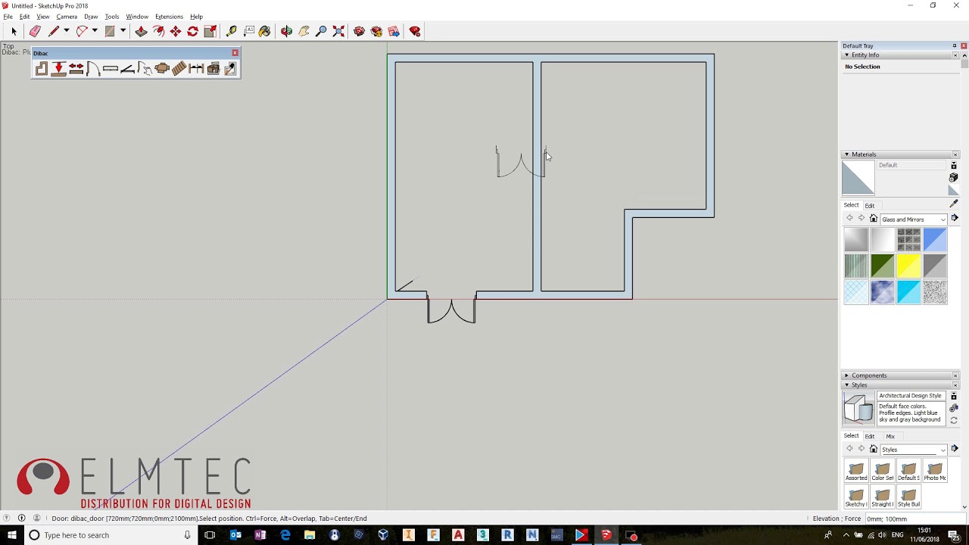The width and height of the screenshot is (969, 545).
Task: Activate the Rotate tool
Action: pyautogui.click(x=193, y=31)
